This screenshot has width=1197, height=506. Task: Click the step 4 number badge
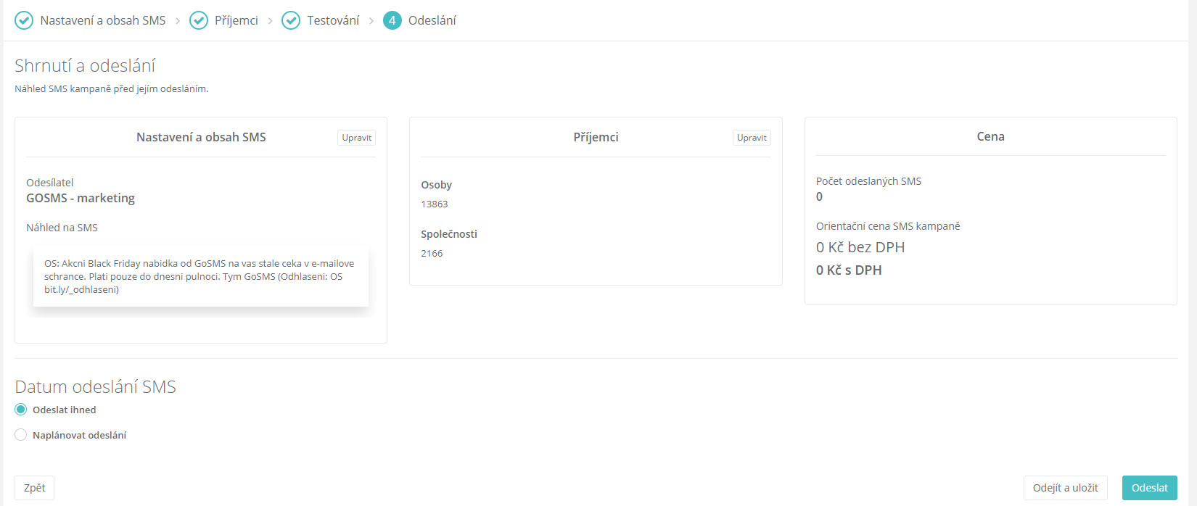coord(392,20)
